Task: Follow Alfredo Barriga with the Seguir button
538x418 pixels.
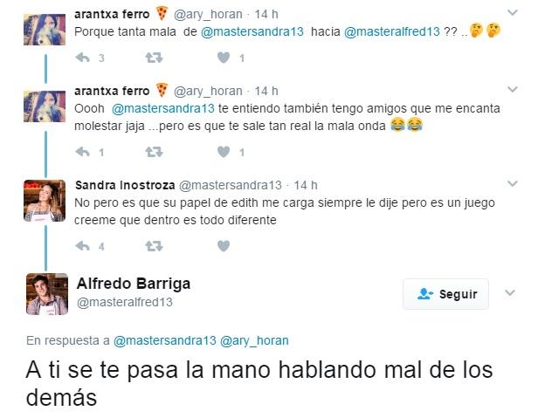Action: pos(445,294)
